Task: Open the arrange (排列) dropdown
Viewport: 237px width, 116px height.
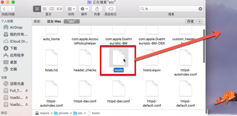Action: 71,9
